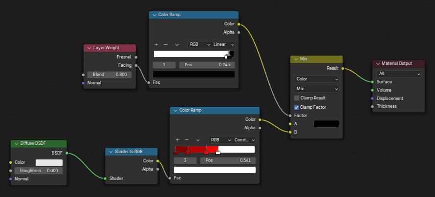Image resolution: width=435 pixels, height=197 pixels.
Task: Collapse the Shader to RGB node
Action: [110, 152]
